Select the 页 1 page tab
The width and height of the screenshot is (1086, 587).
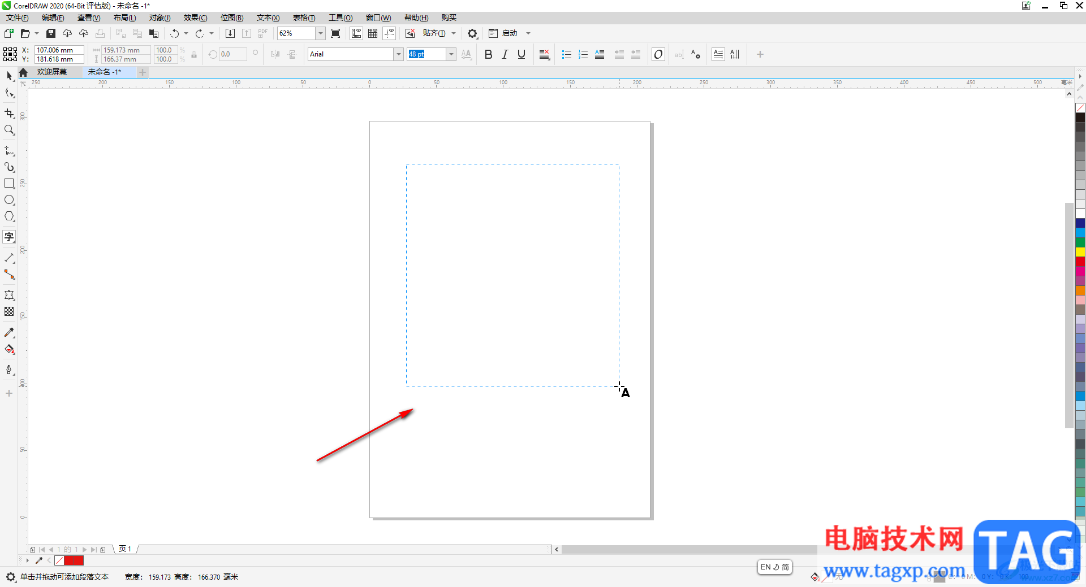pos(125,549)
